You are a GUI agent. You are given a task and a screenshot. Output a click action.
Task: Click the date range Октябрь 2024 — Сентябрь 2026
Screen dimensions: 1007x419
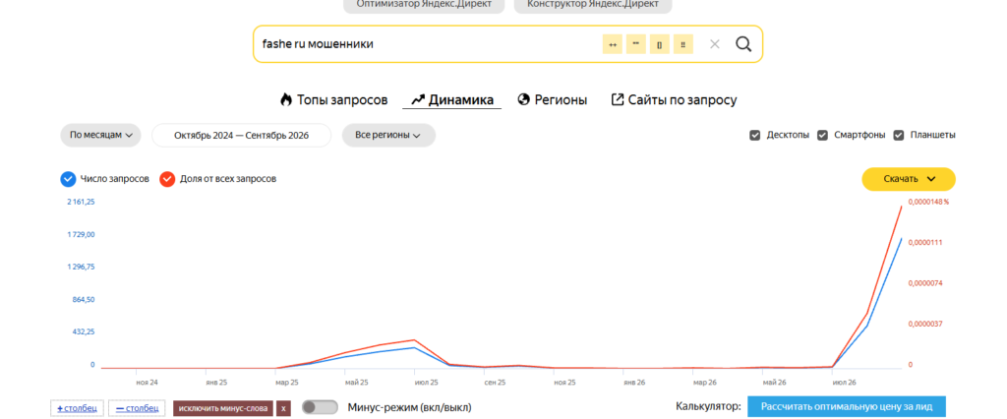click(x=242, y=136)
